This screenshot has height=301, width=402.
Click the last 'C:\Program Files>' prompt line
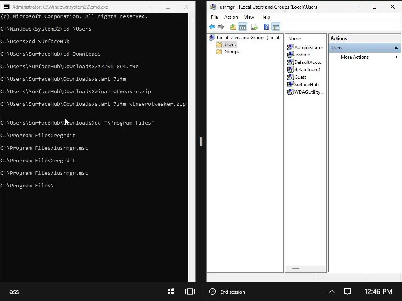coord(27,185)
